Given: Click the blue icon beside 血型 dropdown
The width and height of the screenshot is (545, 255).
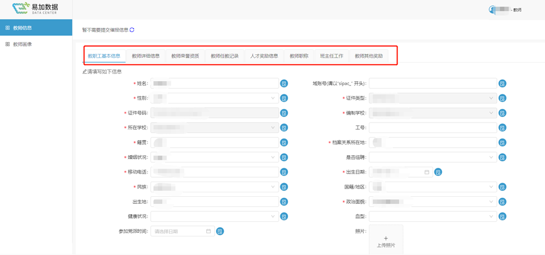Looking at the screenshot, I should pos(502,216).
